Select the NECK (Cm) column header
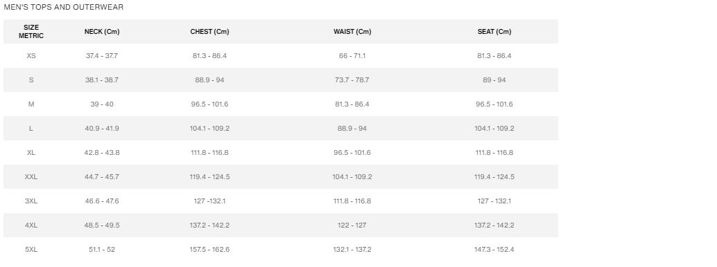Image resolution: width=717 pixels, height=267 pixels. pos(102,32)
